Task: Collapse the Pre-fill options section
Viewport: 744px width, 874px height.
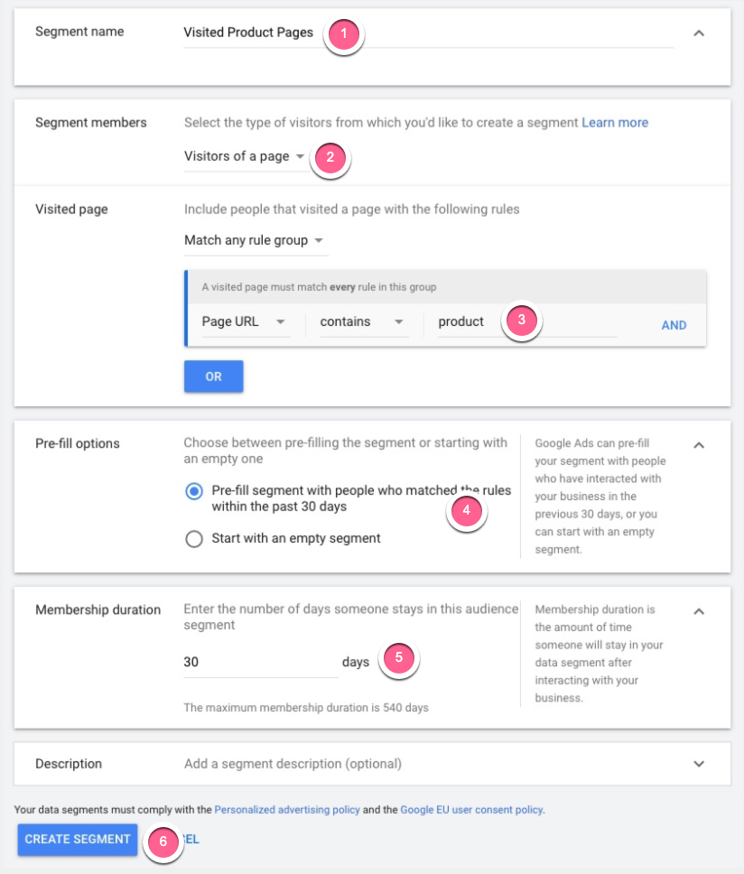Action: coord(698,444)
